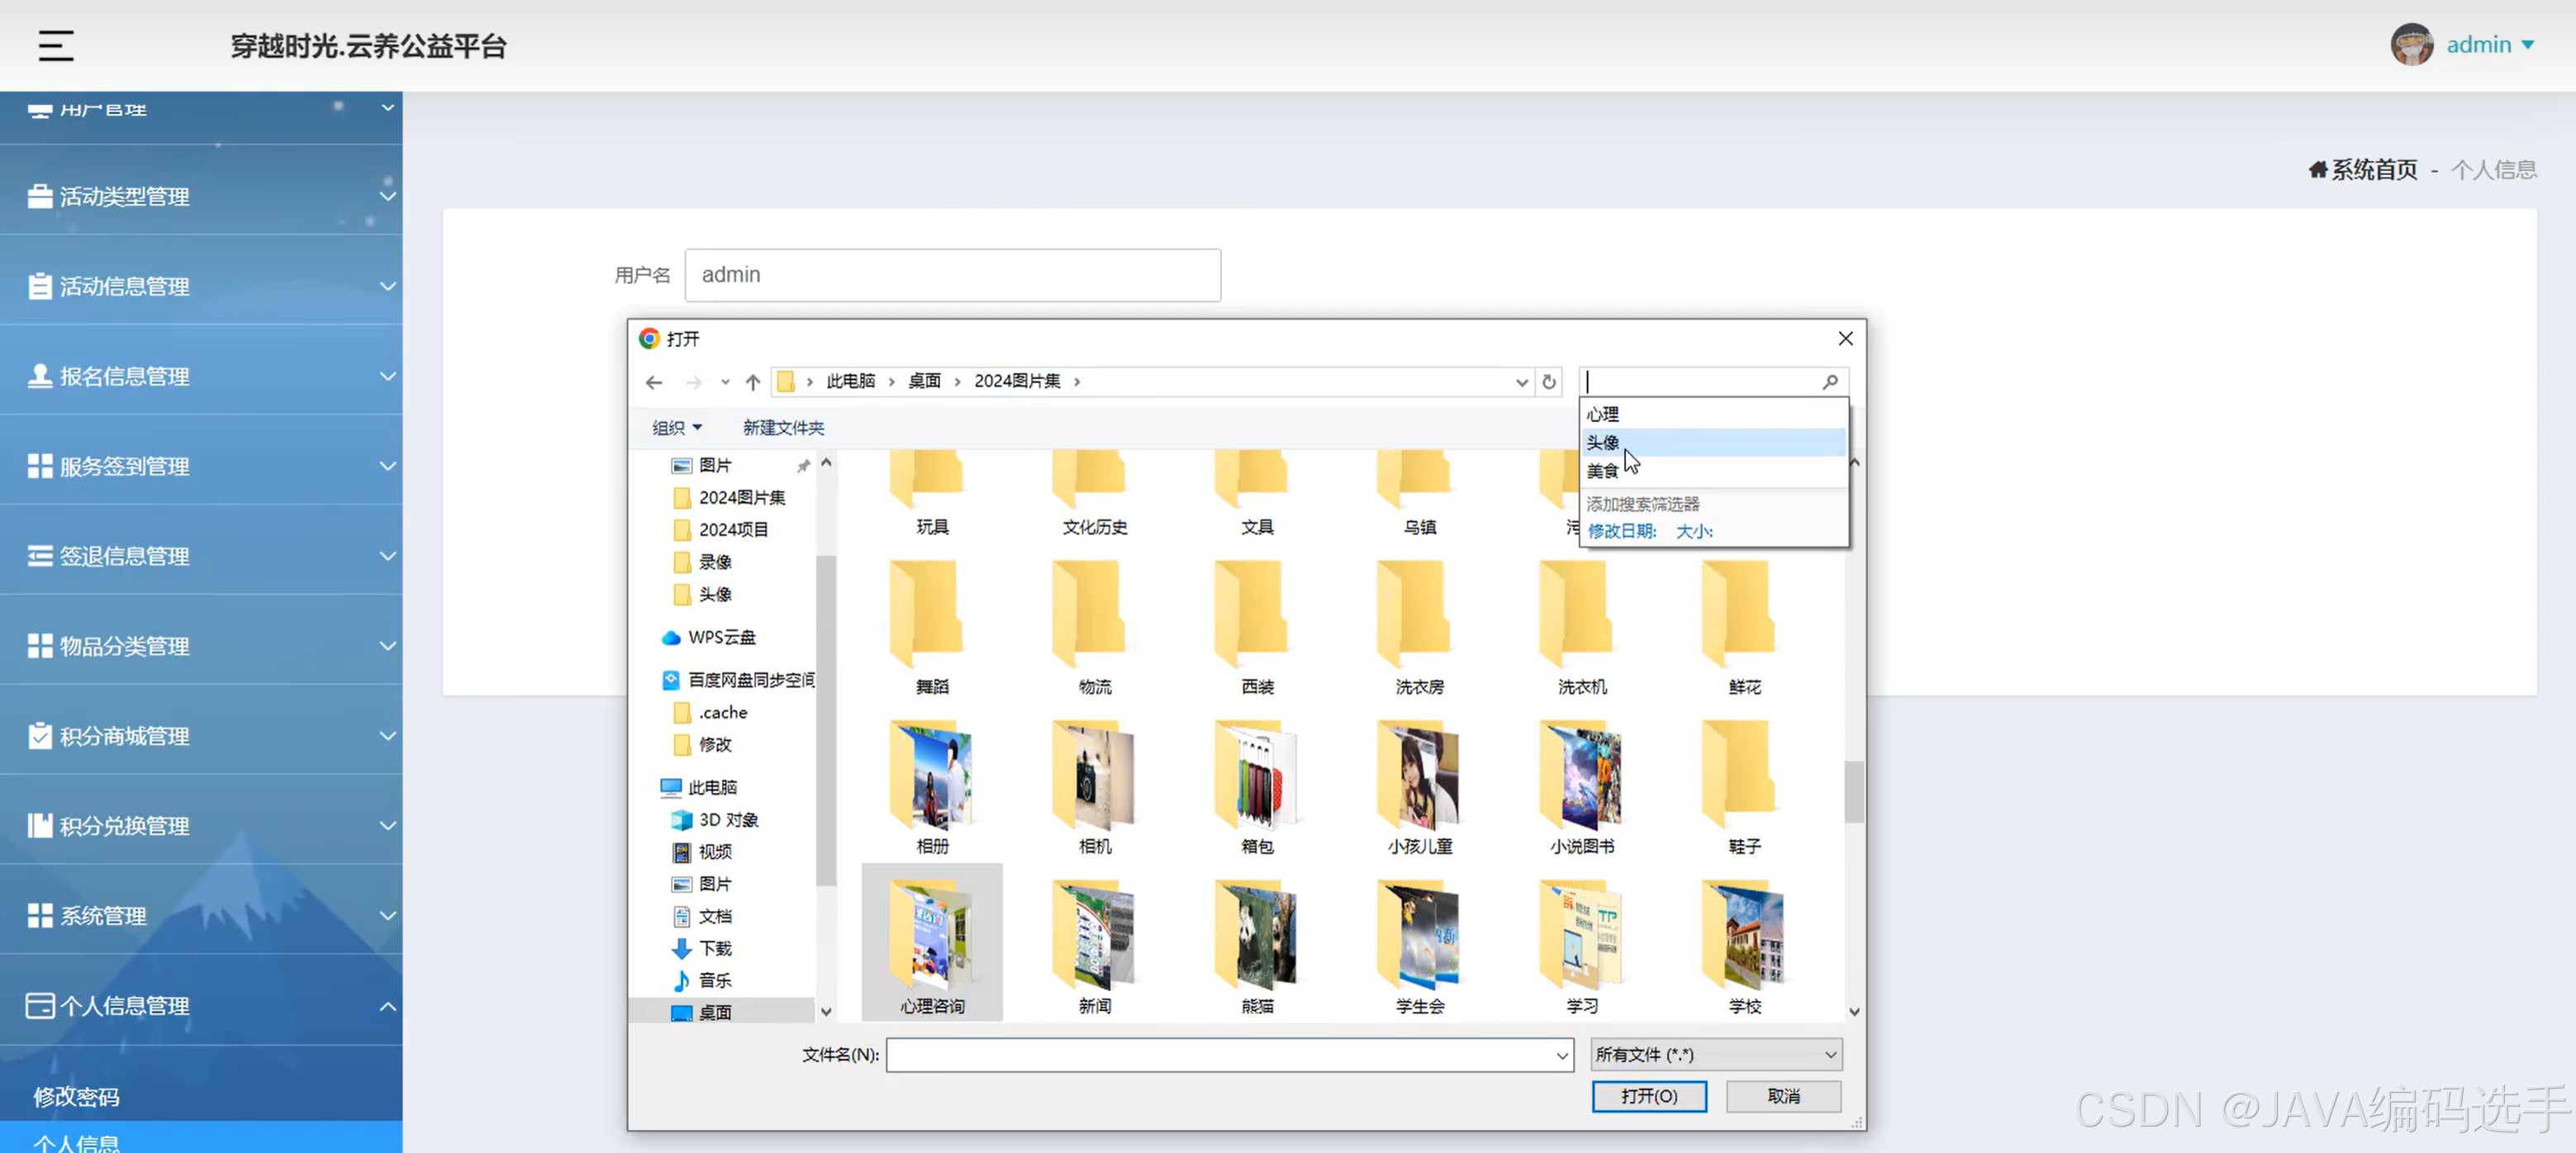Click the refresh button in address bar

click(x=1548, y=382)
